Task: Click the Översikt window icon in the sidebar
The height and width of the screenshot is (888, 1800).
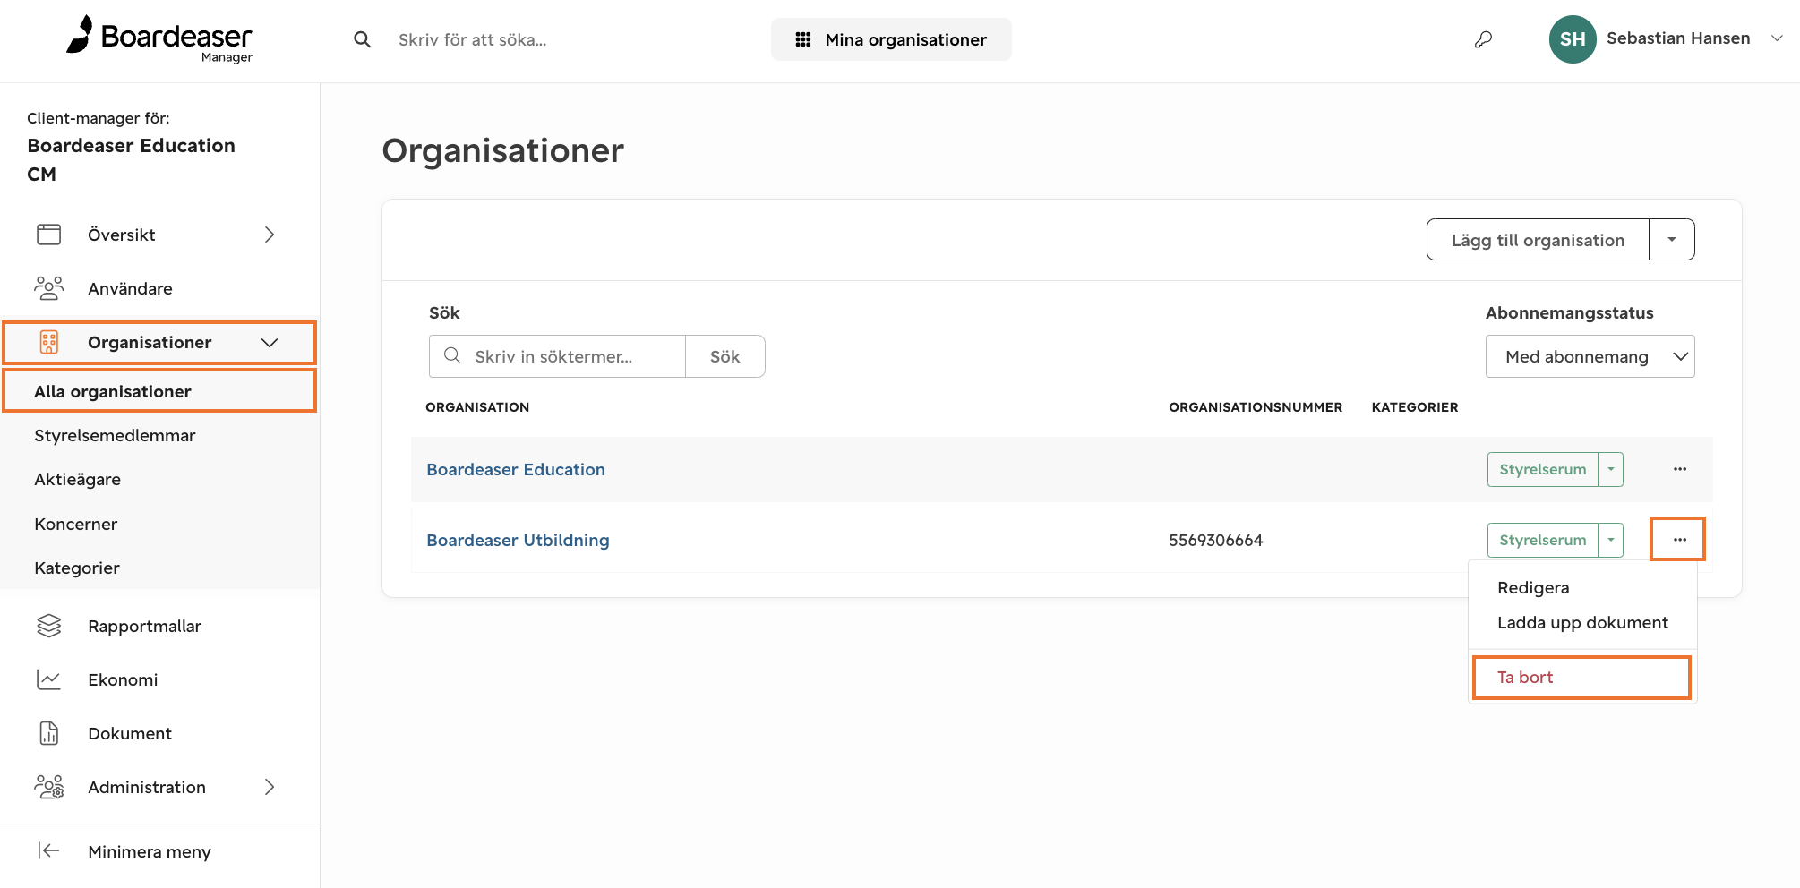Action: [48, 235]
